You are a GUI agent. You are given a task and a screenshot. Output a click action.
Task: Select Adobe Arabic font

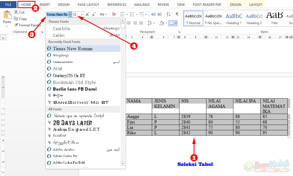point(83,150)
